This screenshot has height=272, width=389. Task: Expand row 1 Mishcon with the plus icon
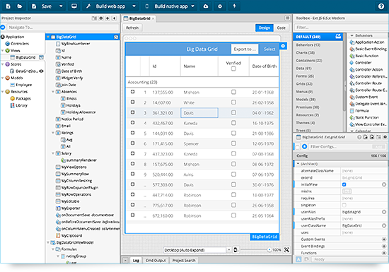(133, 92)
